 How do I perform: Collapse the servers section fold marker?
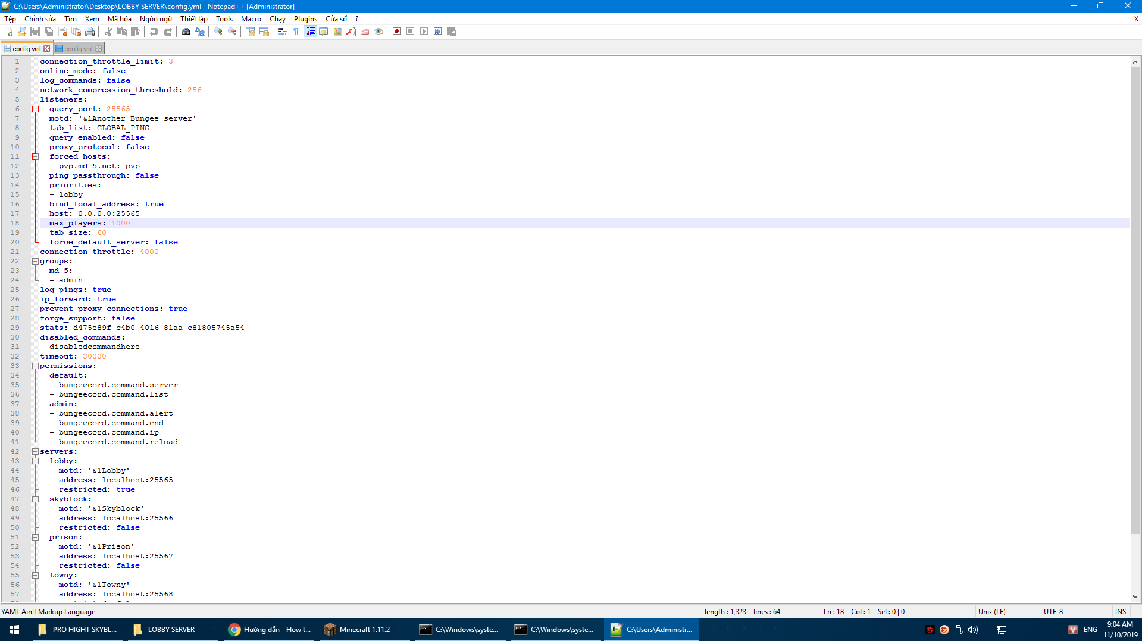click(x=35, y=451)
